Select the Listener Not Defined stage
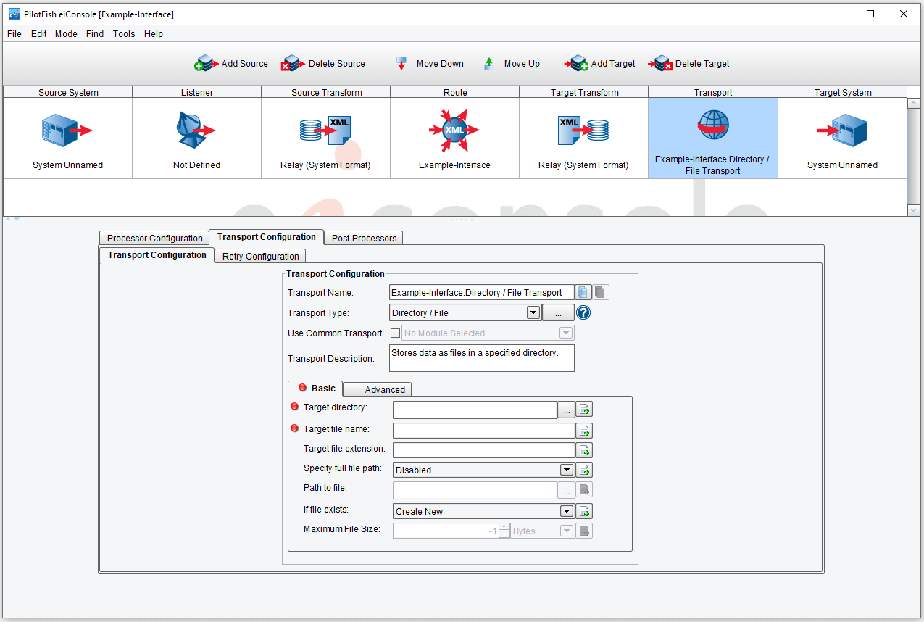The image size is (924, 622). (x=196, y=138)
